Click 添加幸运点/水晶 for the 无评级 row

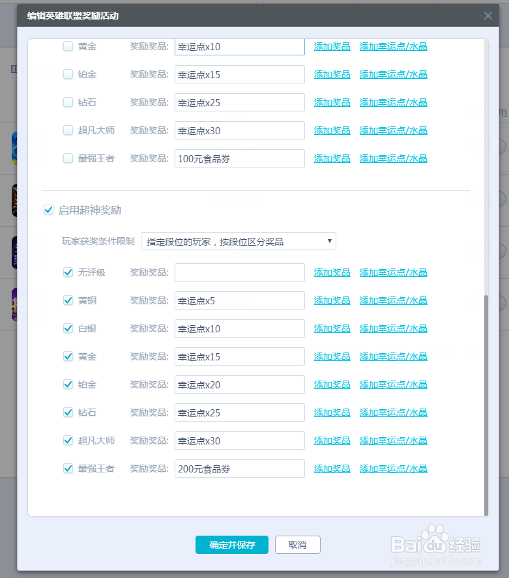[394, 272]
